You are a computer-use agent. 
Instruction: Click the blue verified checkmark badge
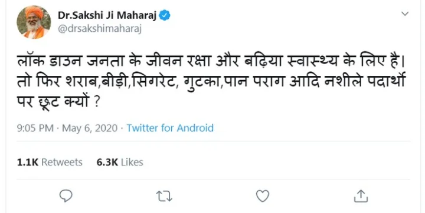coord(165,16)
